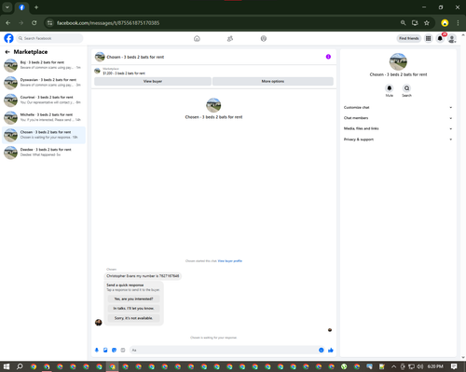
Task: Choose a GIF icon in composer
Action: pos(123,350)
